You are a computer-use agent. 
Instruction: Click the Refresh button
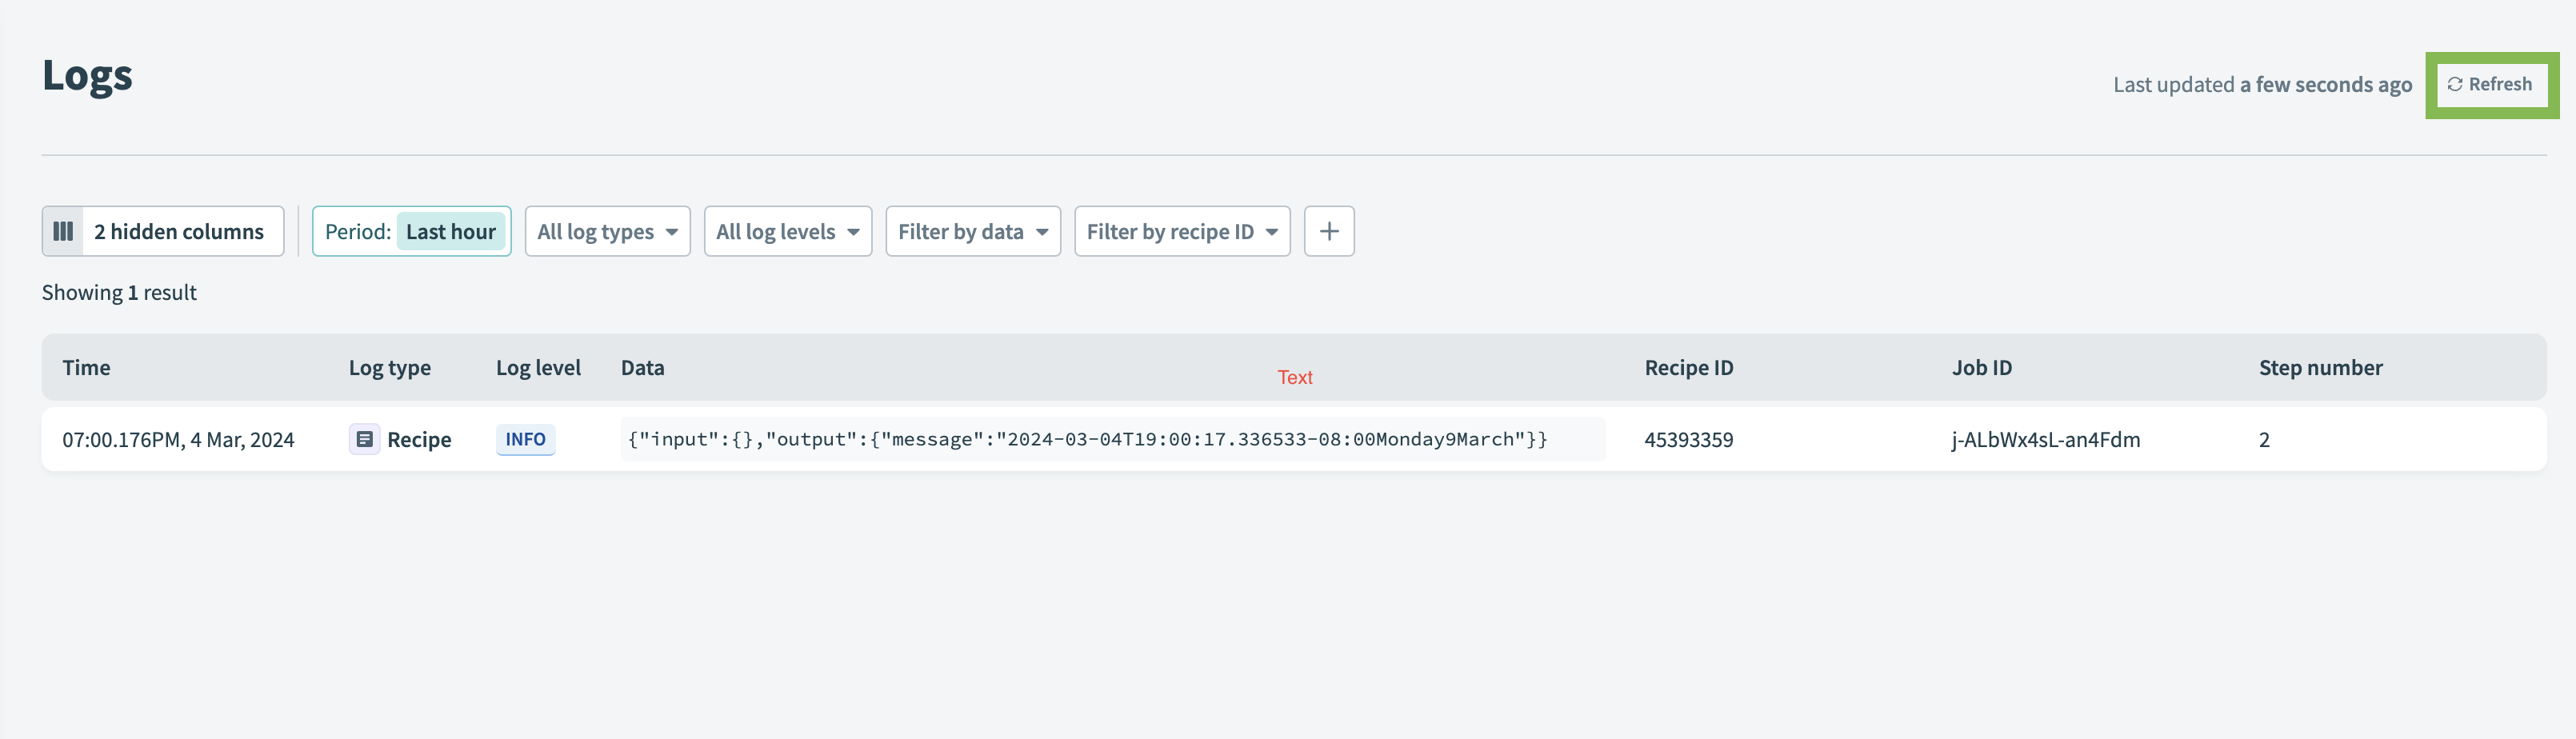click(2490, 85)
